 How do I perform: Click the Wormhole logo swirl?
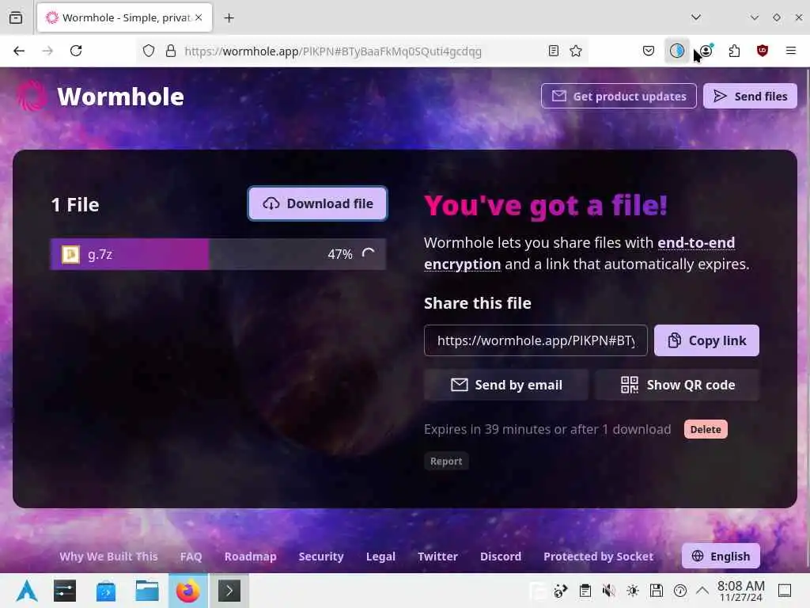[32, 96]
